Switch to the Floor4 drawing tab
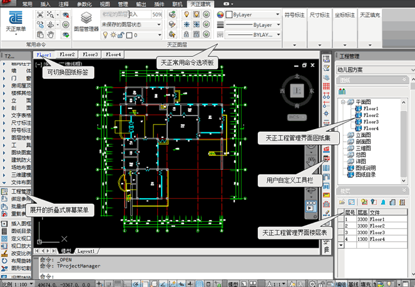This screenshot has width=415, height=287. (x=113, y=55)
